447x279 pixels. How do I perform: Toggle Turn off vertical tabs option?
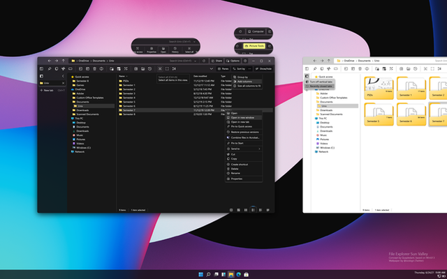click(x=321, y=82)
